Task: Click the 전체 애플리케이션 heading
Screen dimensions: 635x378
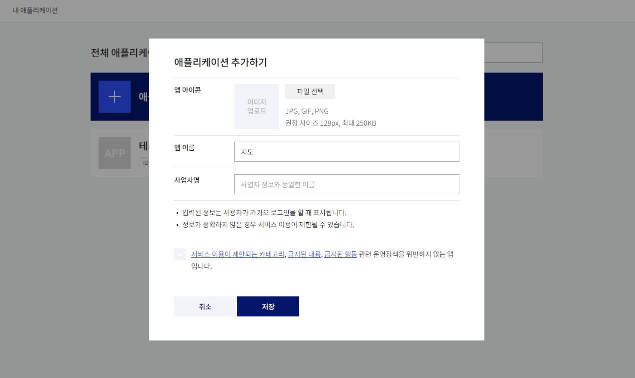Action: click(x=120, y=53)
